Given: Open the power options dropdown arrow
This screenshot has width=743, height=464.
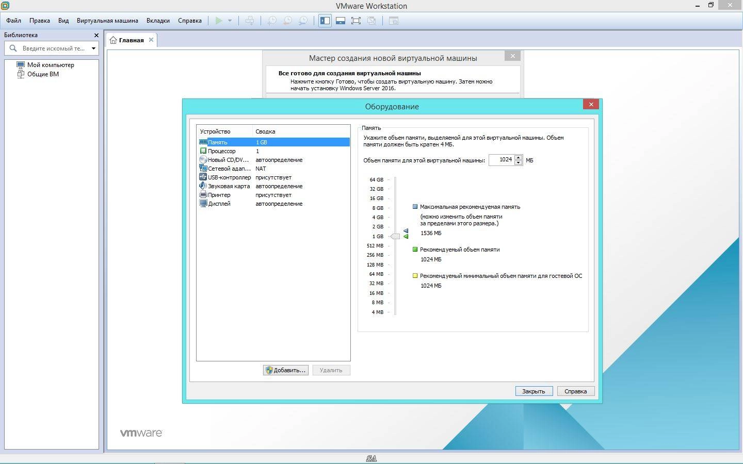Looking at the screenshot, I should (x=230, y=21).
